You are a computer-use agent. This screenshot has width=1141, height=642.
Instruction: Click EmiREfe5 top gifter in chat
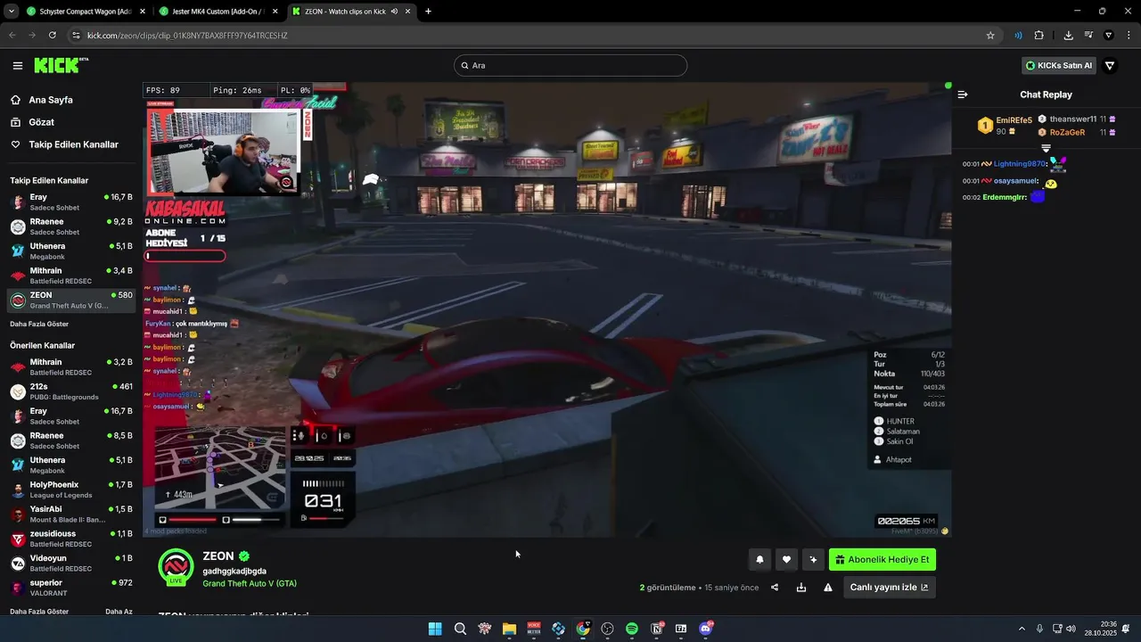click(1014, 120)
